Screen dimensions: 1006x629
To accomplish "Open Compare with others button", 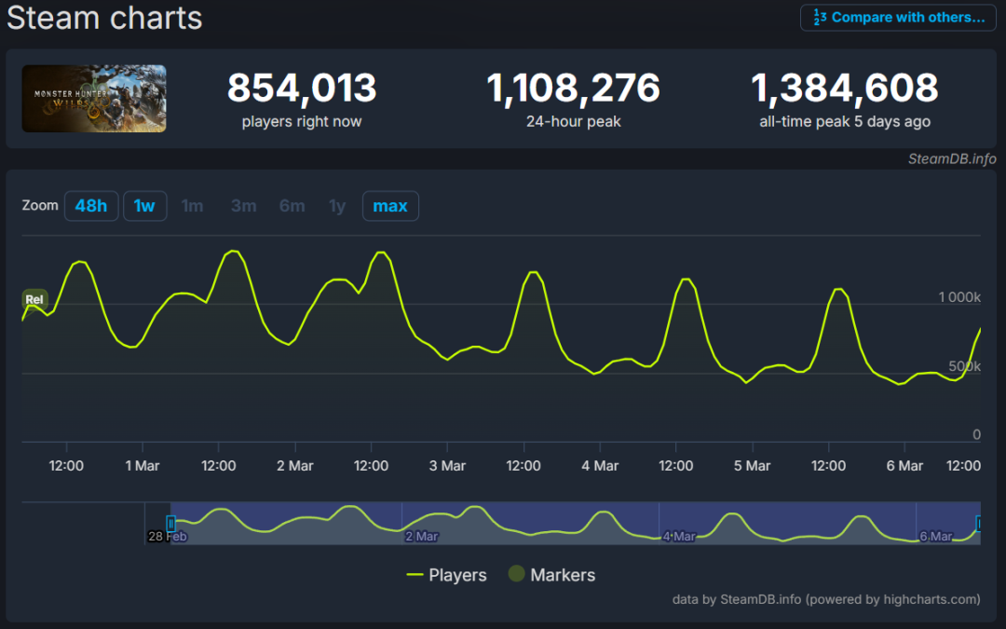I will tap(898, 18).
